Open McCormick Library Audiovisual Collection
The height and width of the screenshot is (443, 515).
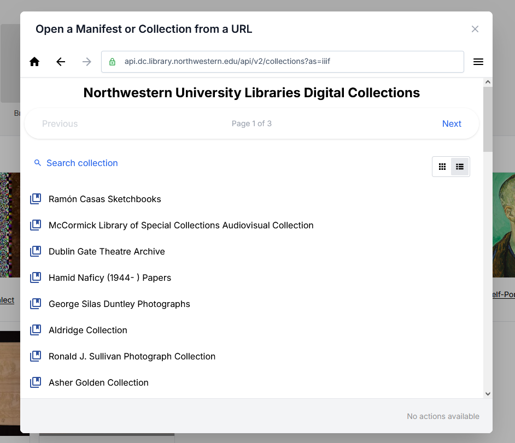[181, 225]
